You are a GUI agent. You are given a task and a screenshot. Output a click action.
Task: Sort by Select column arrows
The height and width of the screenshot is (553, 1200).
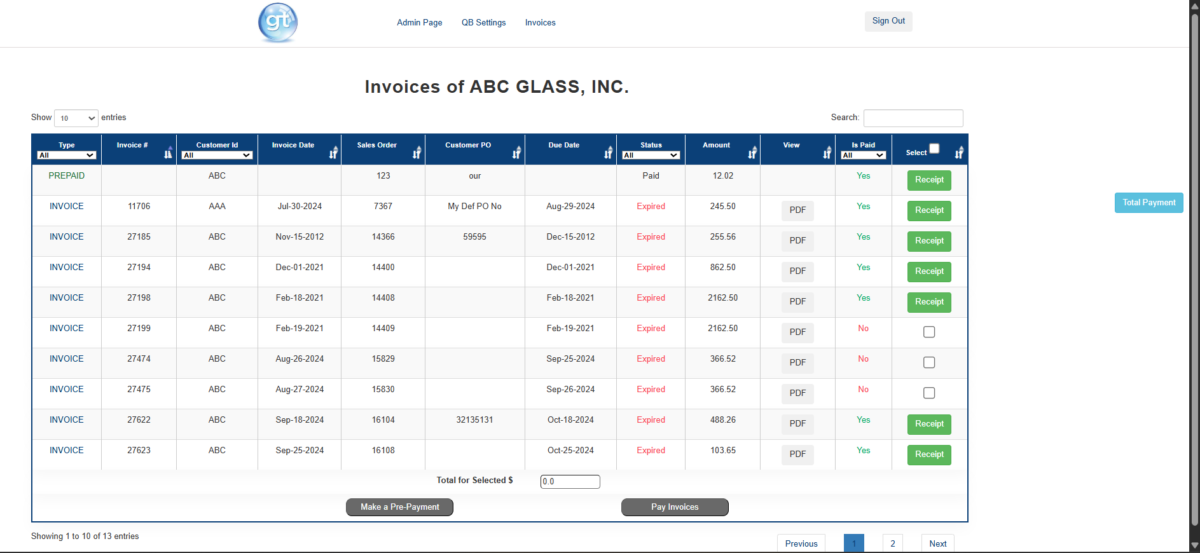pyautogui.click(x=959, y=153)
